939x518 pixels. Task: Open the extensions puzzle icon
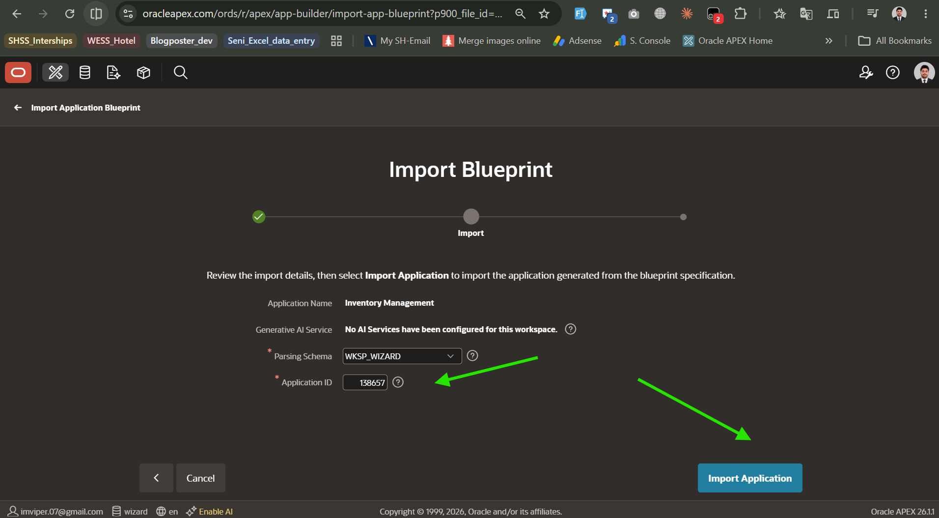point(741,14)
